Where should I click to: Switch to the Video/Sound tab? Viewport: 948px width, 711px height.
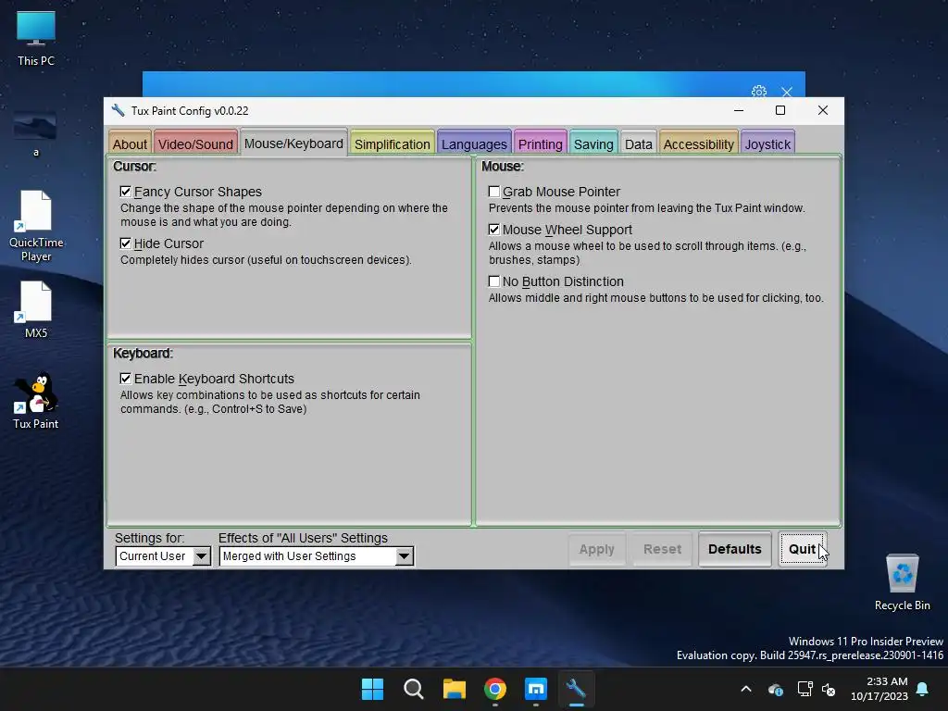point(195,143)
